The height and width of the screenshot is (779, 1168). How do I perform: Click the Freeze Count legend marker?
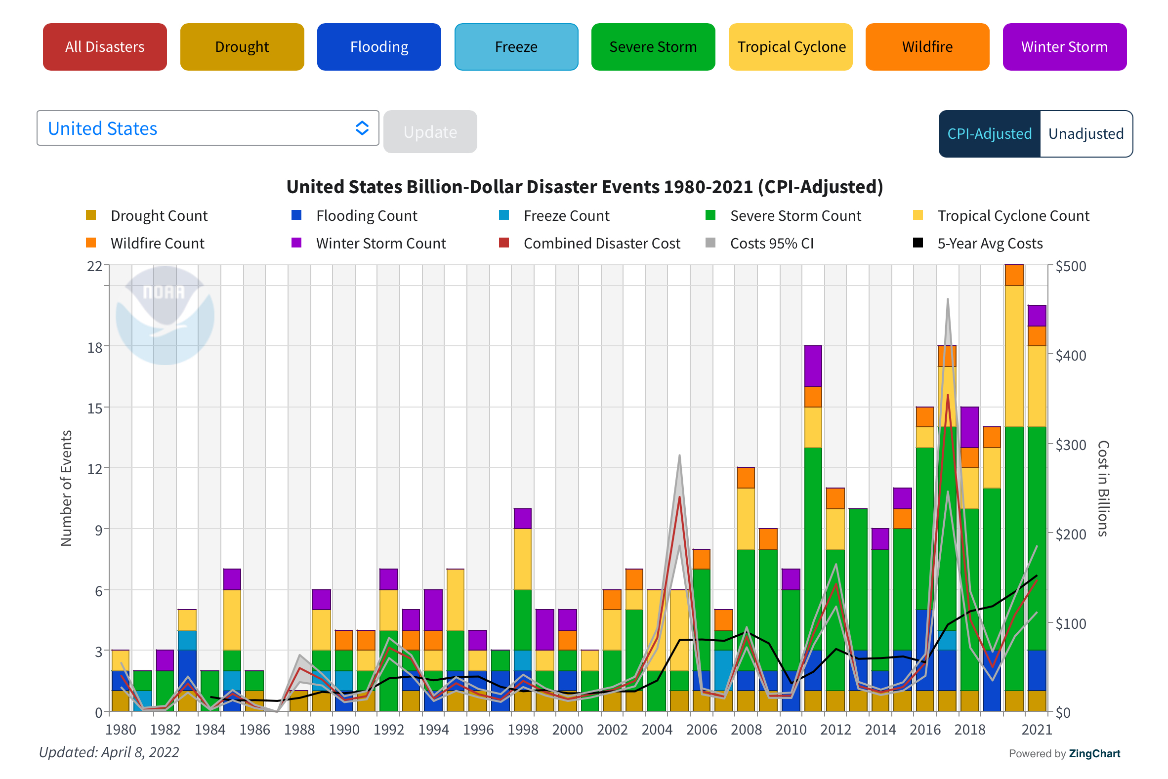[x=504, y=215]
